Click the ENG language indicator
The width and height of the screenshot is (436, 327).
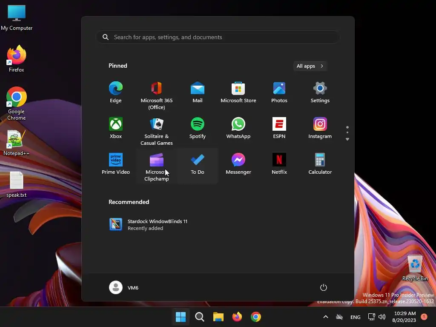[356, 317]
